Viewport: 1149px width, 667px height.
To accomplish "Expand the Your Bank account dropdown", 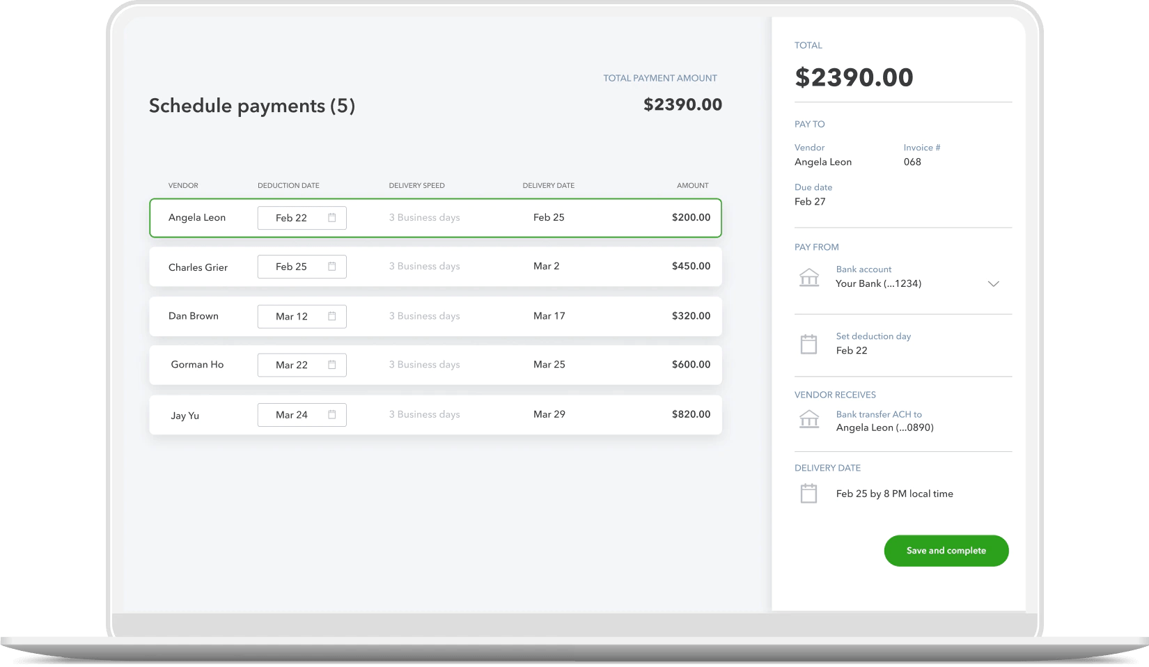I will (994, 283).
